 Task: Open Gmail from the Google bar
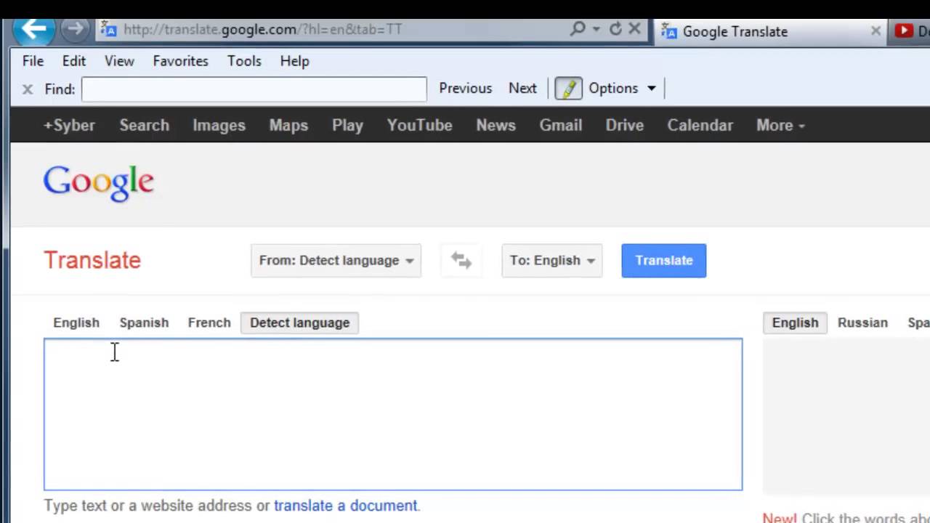click(560, 125)
